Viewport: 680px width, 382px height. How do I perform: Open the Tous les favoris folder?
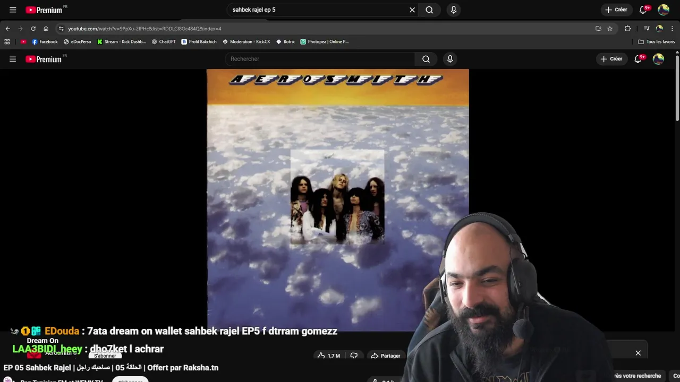click(x=657, y=41)
